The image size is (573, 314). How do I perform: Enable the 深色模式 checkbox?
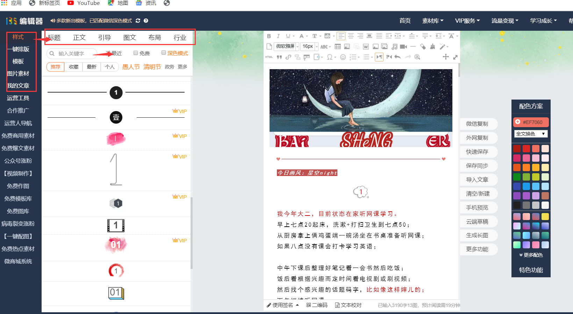[x=163, y=53]
